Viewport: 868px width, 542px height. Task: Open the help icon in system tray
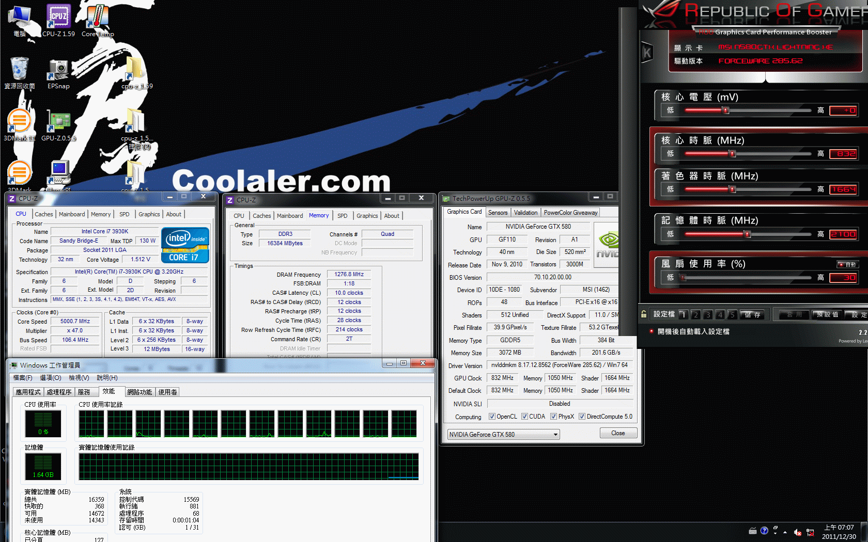pos(764,531)
